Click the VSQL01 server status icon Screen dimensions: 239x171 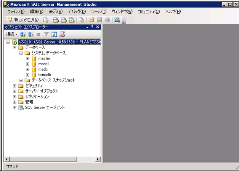[14, 42]
